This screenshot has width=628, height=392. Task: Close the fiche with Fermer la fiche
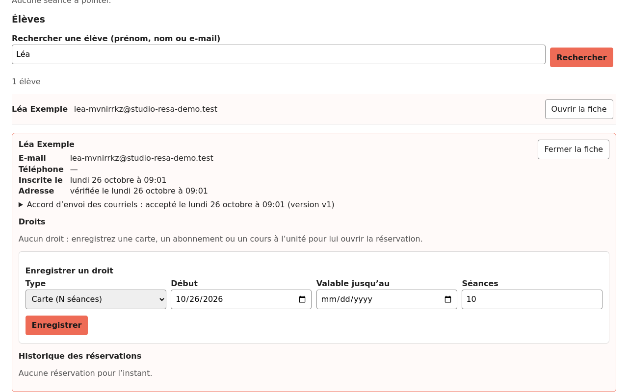(574, 149)
